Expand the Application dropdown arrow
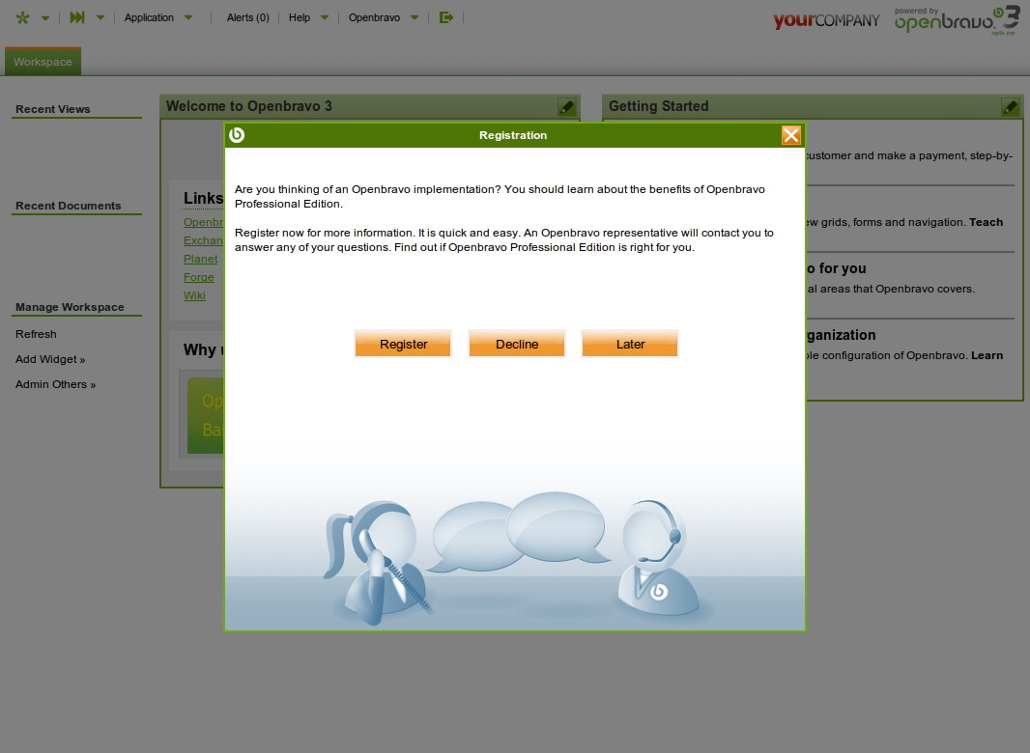Image resolution: width=1030 pixels, height=753 pixels. (188, 17)
